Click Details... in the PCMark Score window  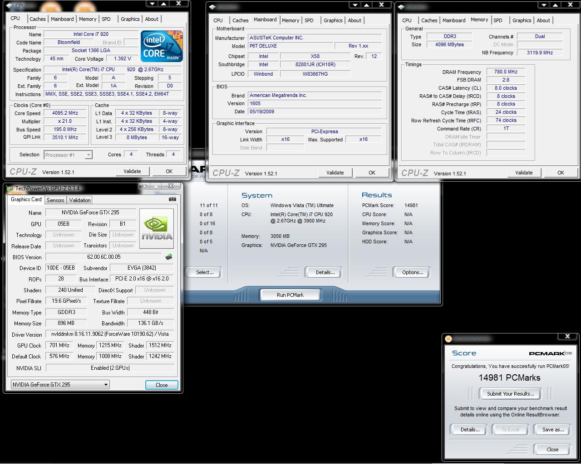coord(470,430)
